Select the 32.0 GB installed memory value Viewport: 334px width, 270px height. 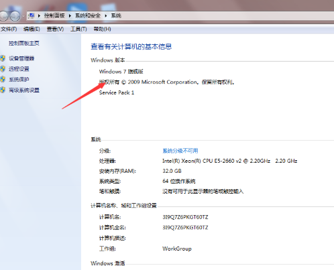172,171
